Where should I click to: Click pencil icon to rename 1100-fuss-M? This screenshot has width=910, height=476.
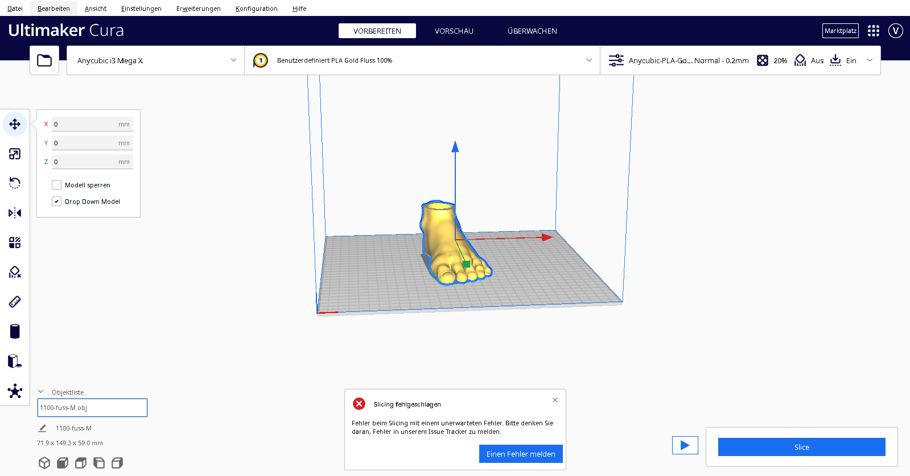[x=43, y=428]
